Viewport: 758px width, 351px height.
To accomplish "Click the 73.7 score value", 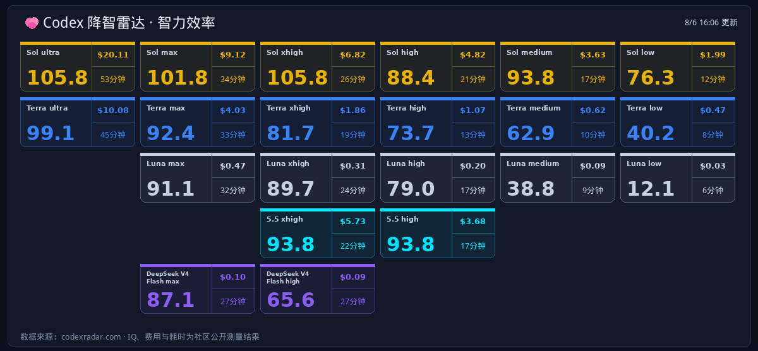I will coord(411,133).
